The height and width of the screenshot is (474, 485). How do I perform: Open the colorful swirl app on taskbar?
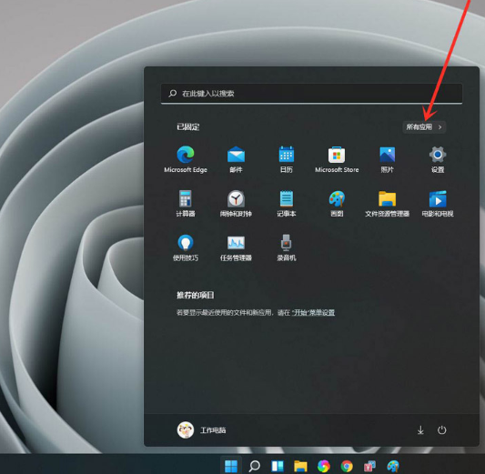click(324, 466)
